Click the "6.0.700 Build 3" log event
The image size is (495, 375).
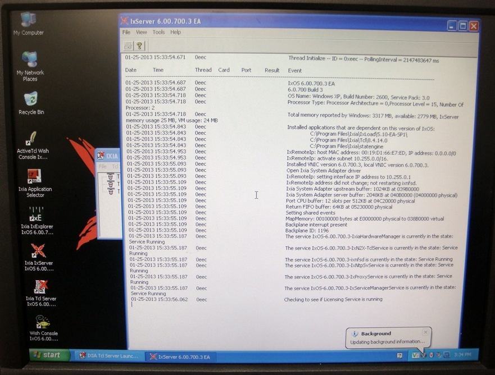coord(305,90)
